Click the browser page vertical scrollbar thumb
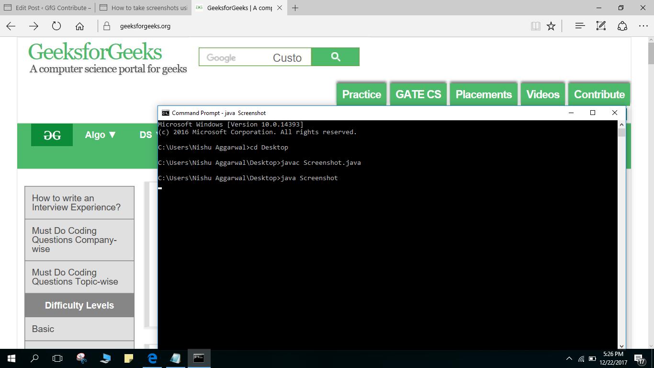Viewport: 654px width, 368px height. click(651, 53)
